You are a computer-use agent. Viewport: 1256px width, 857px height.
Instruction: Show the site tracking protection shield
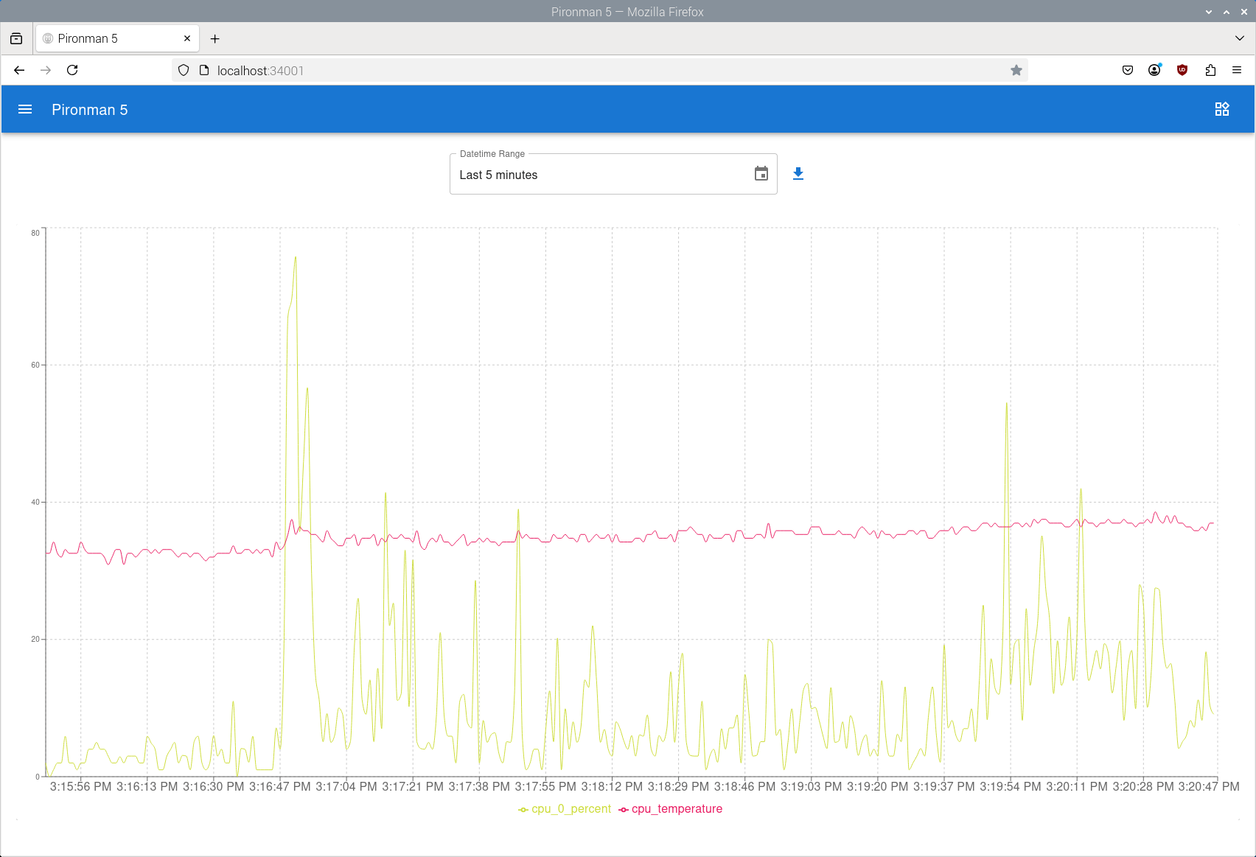(184, 70)
